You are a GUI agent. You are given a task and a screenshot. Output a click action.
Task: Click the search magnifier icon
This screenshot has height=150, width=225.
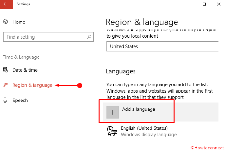89,37
